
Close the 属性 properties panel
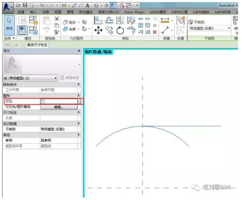pyautogui.click(x=79, y=51)
